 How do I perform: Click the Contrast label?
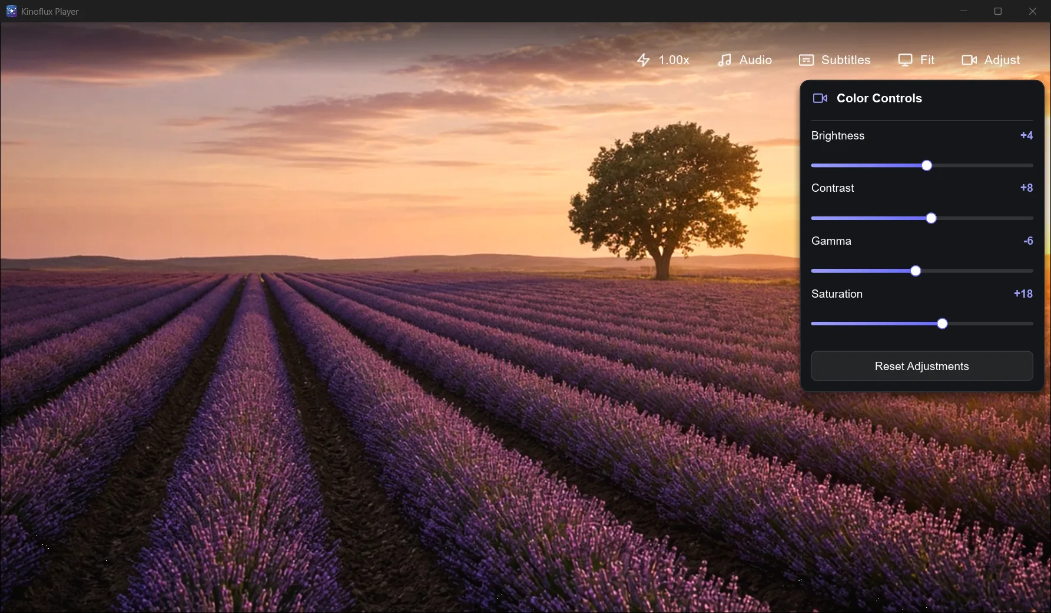pos(833,188)
